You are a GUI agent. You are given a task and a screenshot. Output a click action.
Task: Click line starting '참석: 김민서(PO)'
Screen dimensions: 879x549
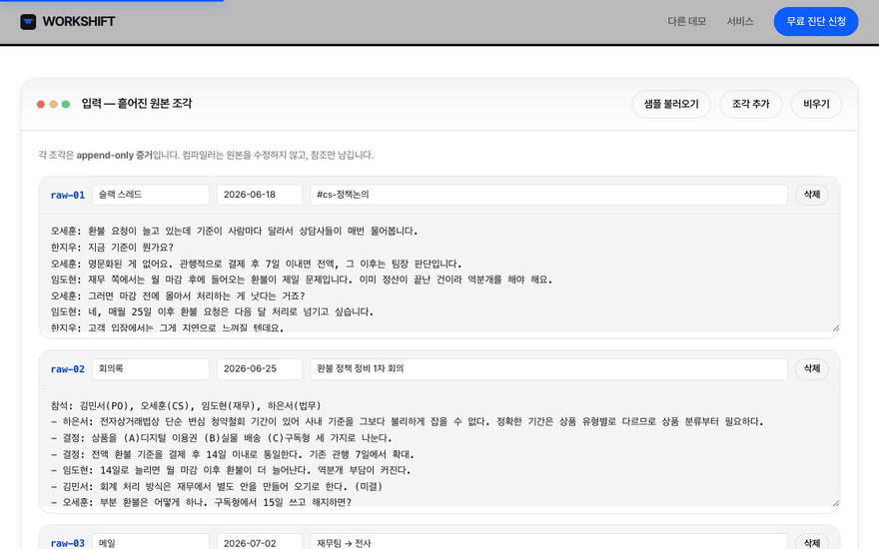pos(186,405)
